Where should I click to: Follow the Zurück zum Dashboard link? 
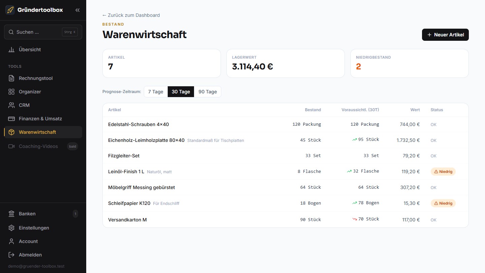coord(131,15)
